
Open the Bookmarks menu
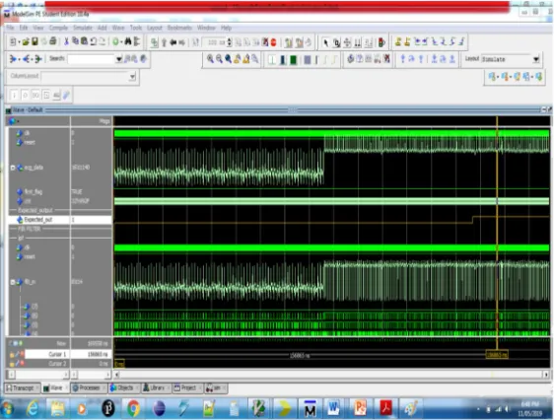[179, 28]
